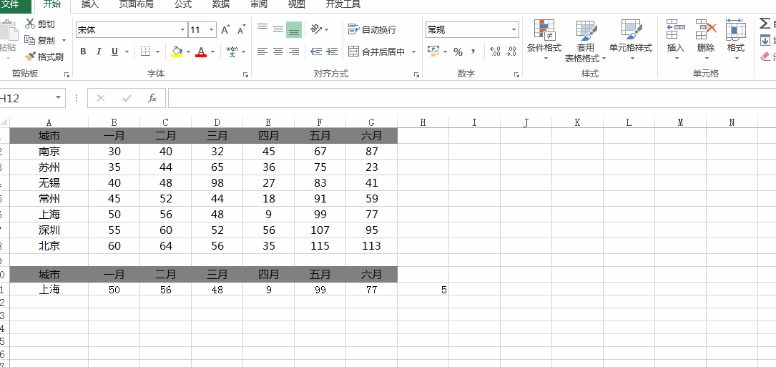Open the font name 宋体 dropdown
This screenshot has width=776, height=367.
pyautogui.click(x=183, y=30)
